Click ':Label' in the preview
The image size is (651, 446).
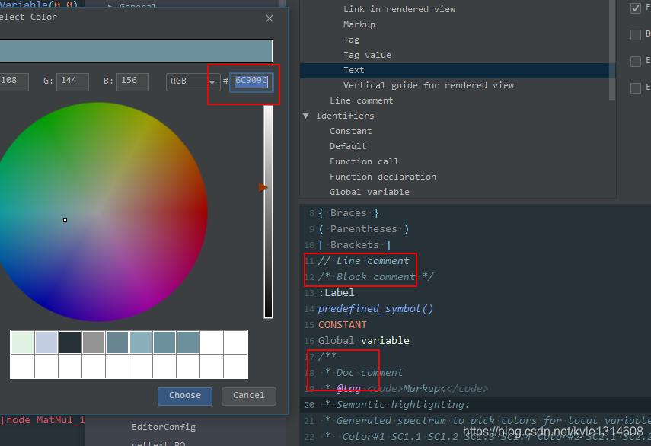click(x=337, y=293)
